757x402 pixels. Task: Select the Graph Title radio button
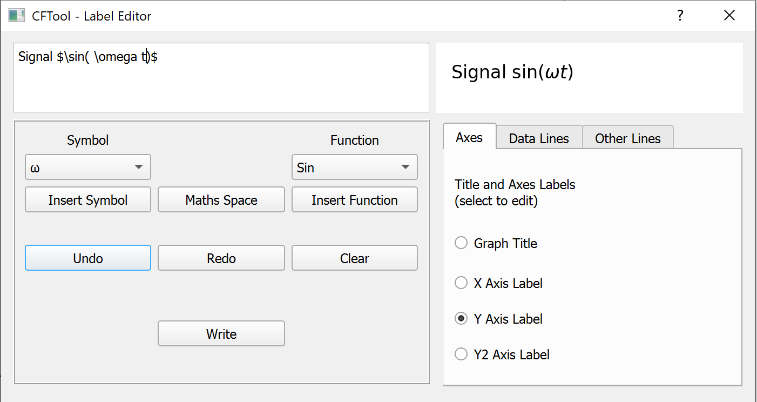click(461, 243)
